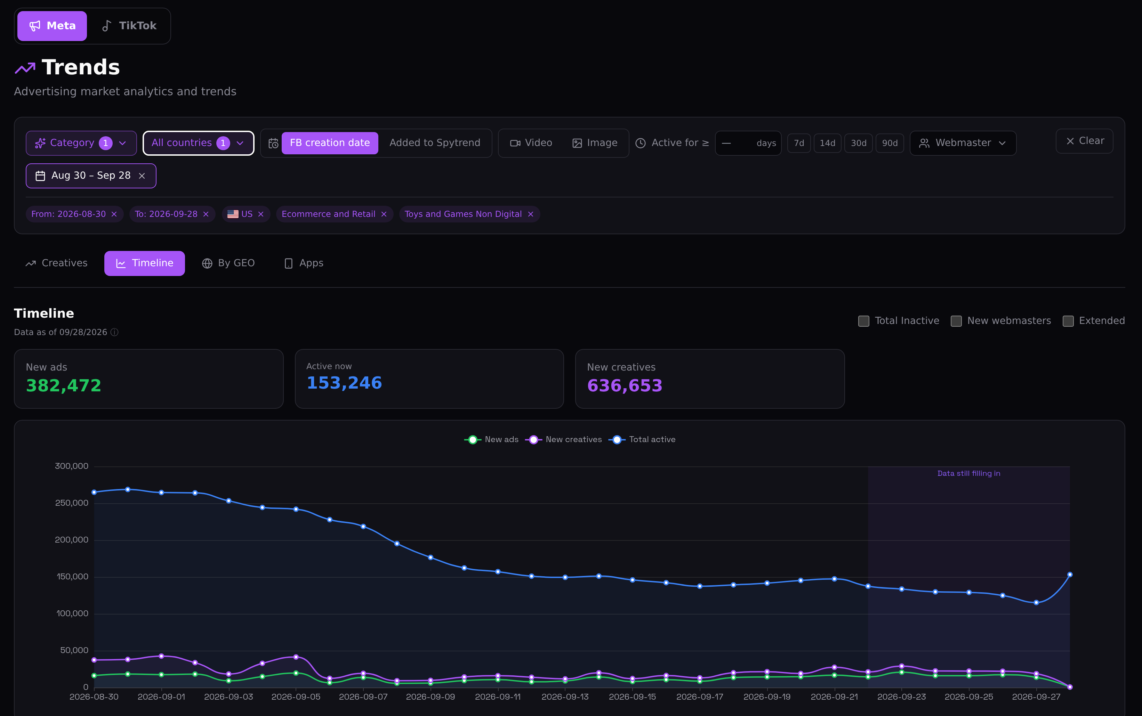This screenshot has width=1142, height=716.
Task: Click the Total active data point on 2026-09-28
Action: (x=1070, y=575)
